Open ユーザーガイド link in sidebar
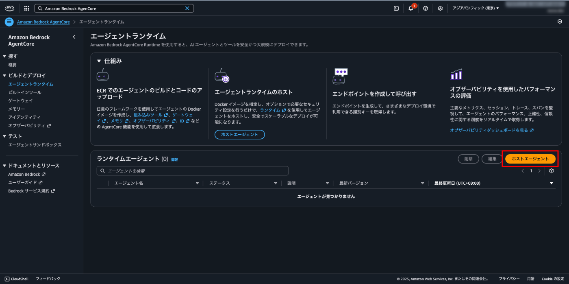The width and height of the screenshot is (569, 284). pyautogui.click(x=25, y=183)
